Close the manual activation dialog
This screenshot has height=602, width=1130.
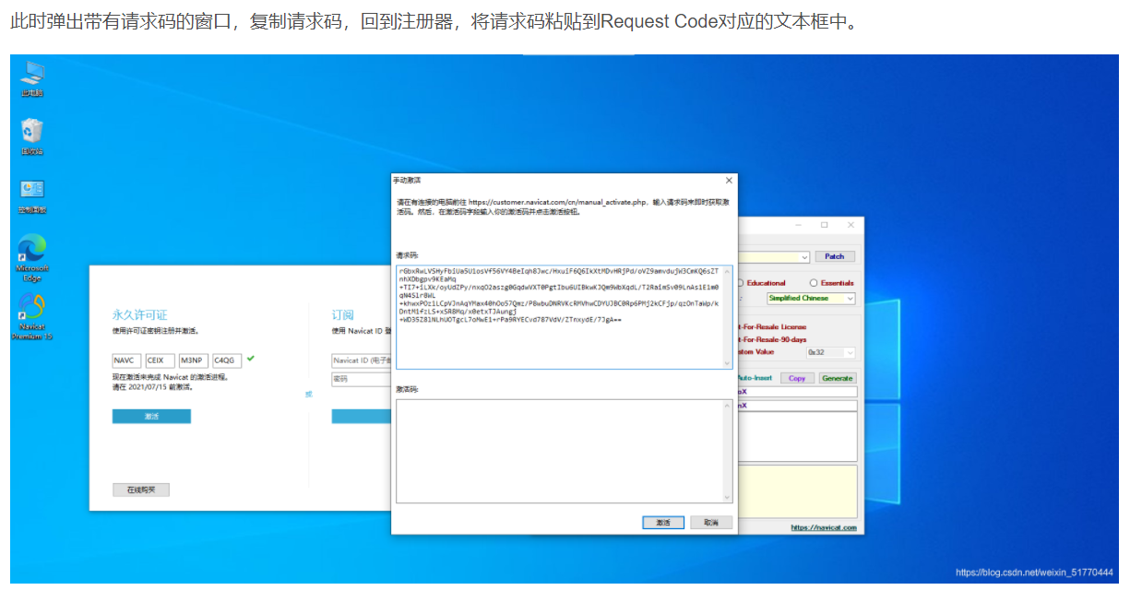[x=729, y=181]
